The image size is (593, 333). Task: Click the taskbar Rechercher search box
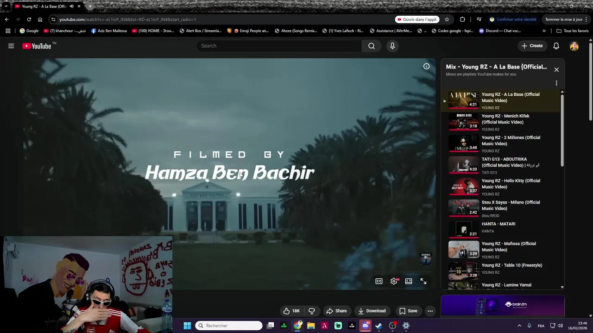[229, 326]
